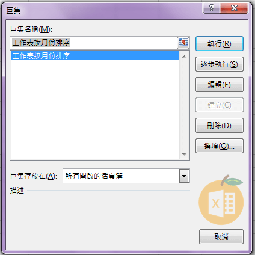
Task: Click the macro list scroll up arrow
Action: [x=184, y=57]
